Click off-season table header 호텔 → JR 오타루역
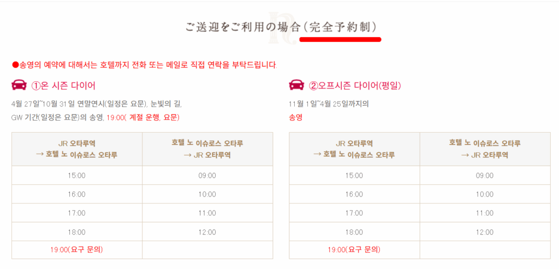 pos(485,149)
